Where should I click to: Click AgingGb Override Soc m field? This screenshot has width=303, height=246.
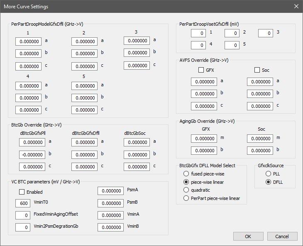[260, 139]
